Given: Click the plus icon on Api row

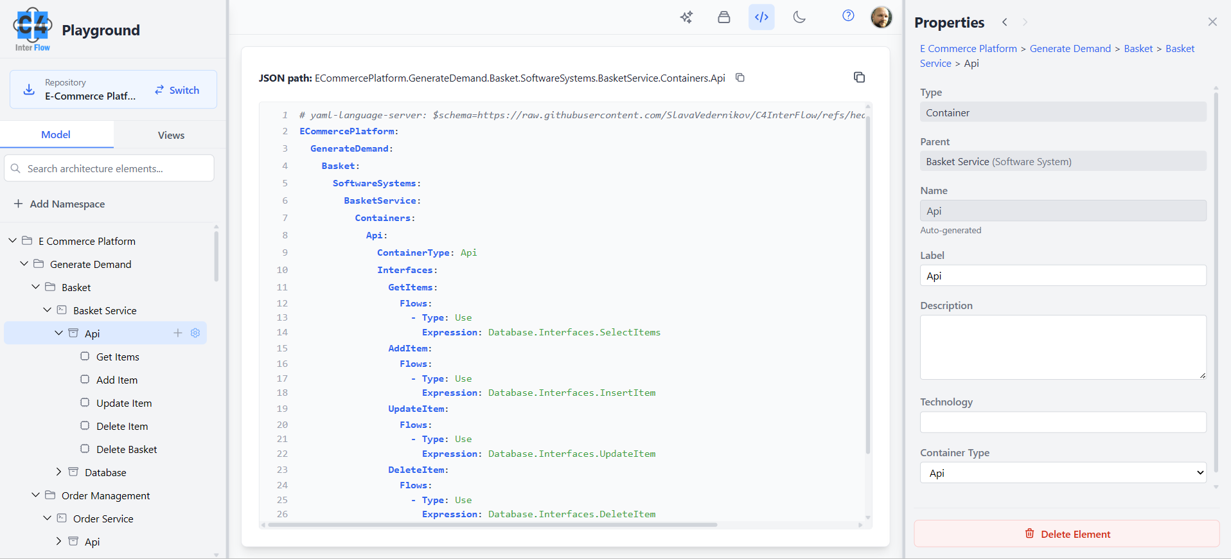Looking at the screenshot, I should 178,333.
